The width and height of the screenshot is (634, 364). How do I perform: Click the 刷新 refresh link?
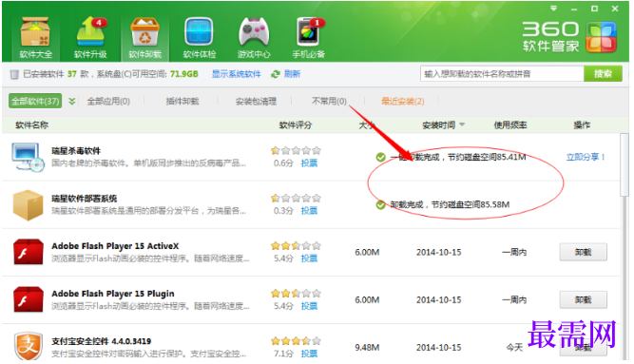click(x=292, y=74)
